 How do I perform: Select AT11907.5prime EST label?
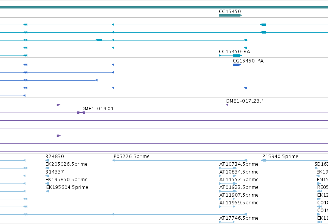point(239,195)
